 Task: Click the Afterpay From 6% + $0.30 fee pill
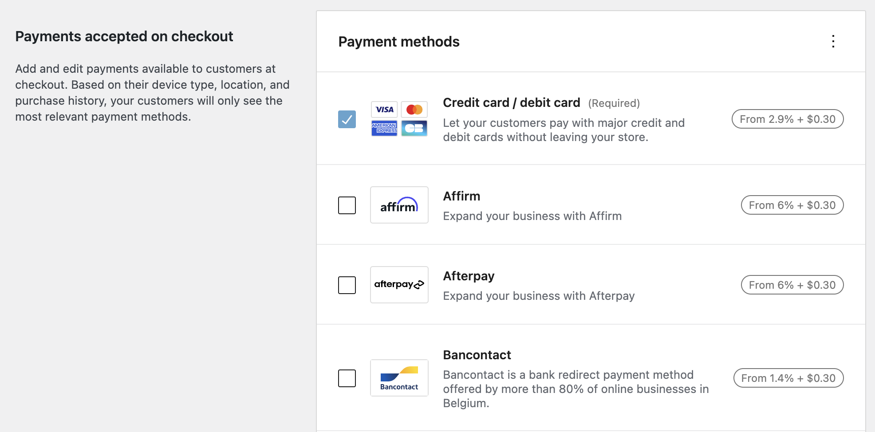[792, 285]
